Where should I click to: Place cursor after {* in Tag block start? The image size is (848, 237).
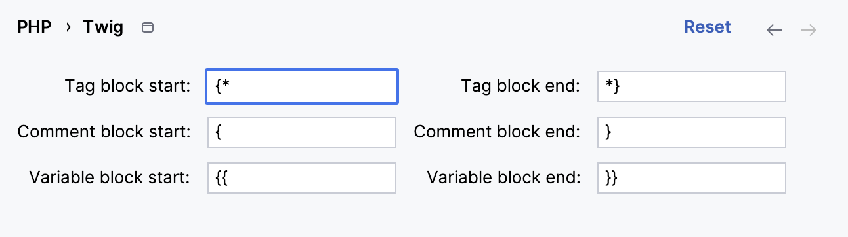click(x=230, y=86)
